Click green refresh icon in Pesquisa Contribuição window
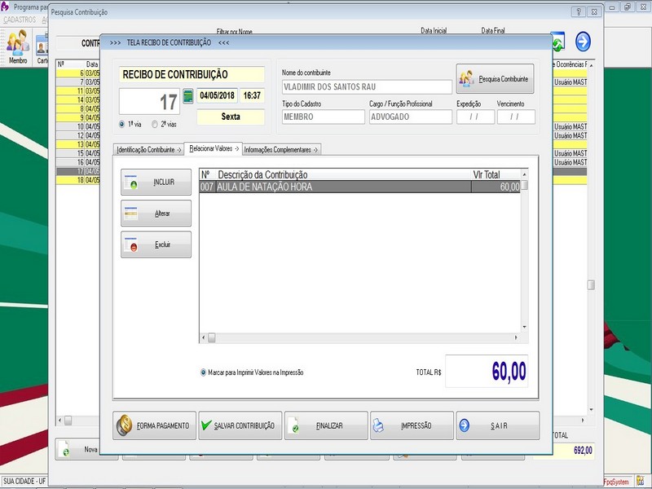This screenshot has width=652, height=489. click(558, 42)
